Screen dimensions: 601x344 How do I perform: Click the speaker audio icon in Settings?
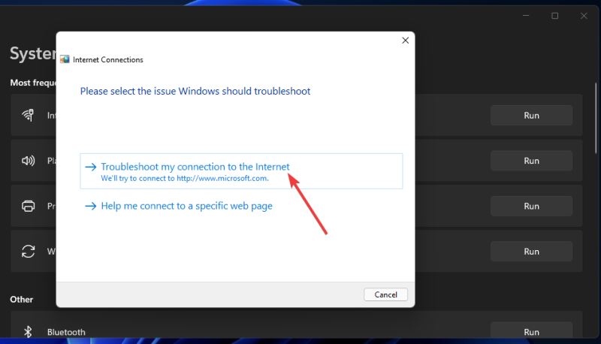(28, 161)
